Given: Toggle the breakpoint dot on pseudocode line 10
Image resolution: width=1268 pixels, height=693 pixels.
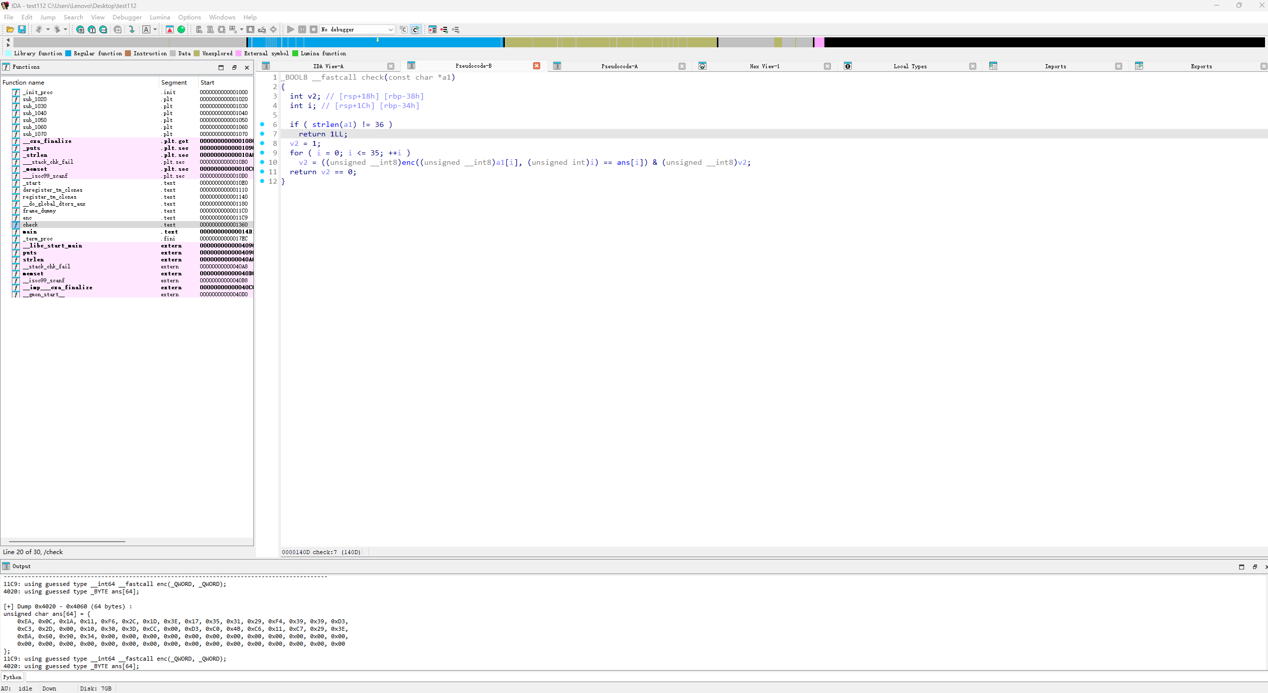Looking at the screenshot, I should 262,162.
